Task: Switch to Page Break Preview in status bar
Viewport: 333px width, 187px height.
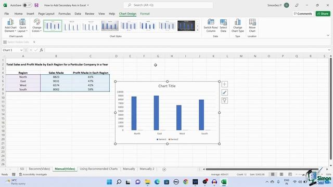Action: click(x=290, y=175)
